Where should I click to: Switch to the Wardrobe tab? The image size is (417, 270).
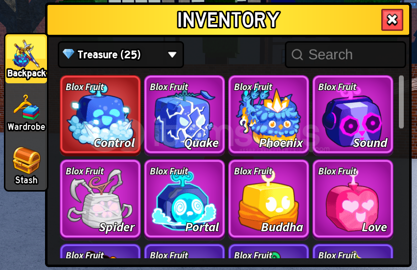pyautogui.click(x=26, y=113)
